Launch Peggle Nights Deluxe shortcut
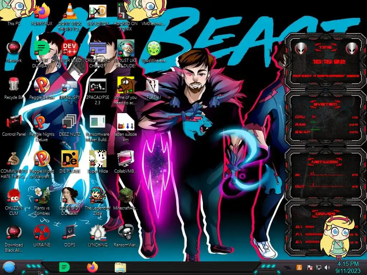The image size is (367, 275). (42, 128)
